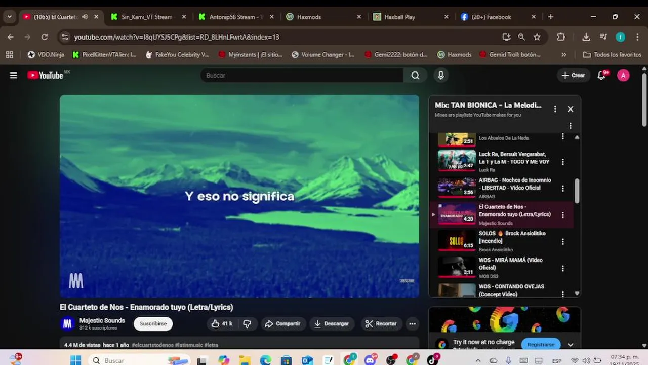Image resolution: width=648 pixels, height=365 pixels.
Task: Reload the page in Chrome
Action: [45, 37]
